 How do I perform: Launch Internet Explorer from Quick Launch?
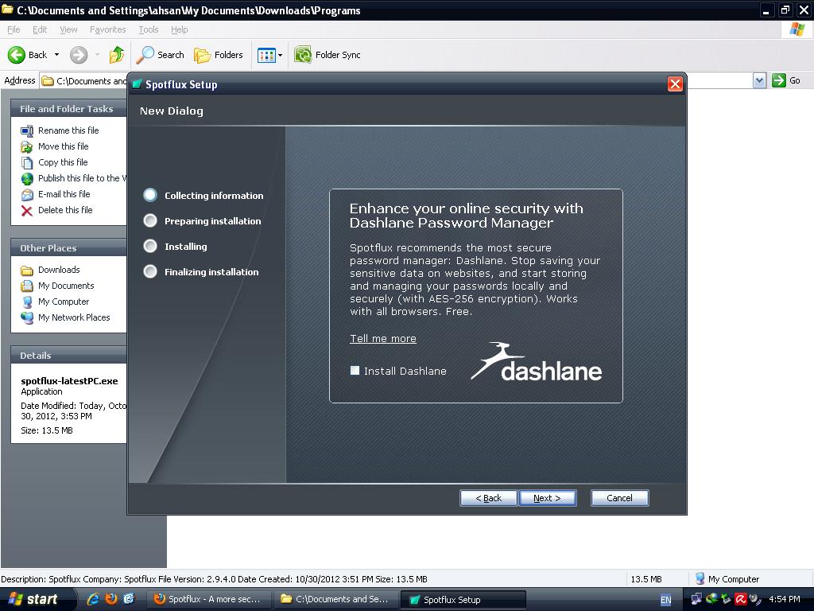94,599
